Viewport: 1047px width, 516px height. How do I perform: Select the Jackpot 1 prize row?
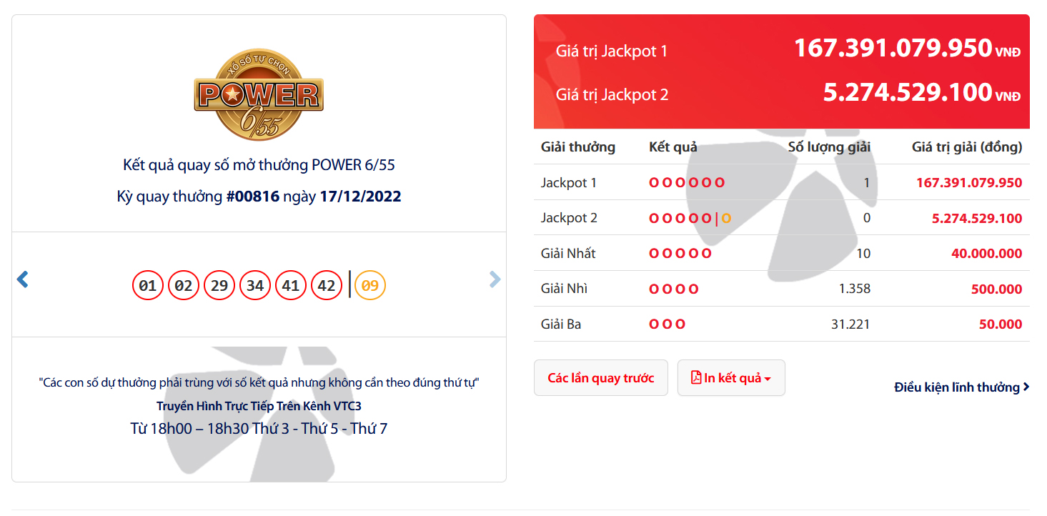coord(782,182)
